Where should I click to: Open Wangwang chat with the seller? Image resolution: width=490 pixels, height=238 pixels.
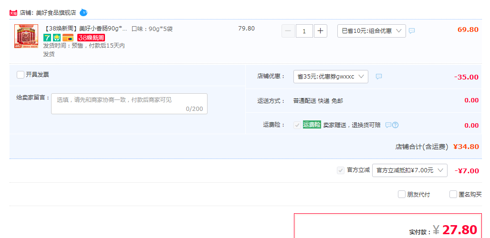coord(83,12)
